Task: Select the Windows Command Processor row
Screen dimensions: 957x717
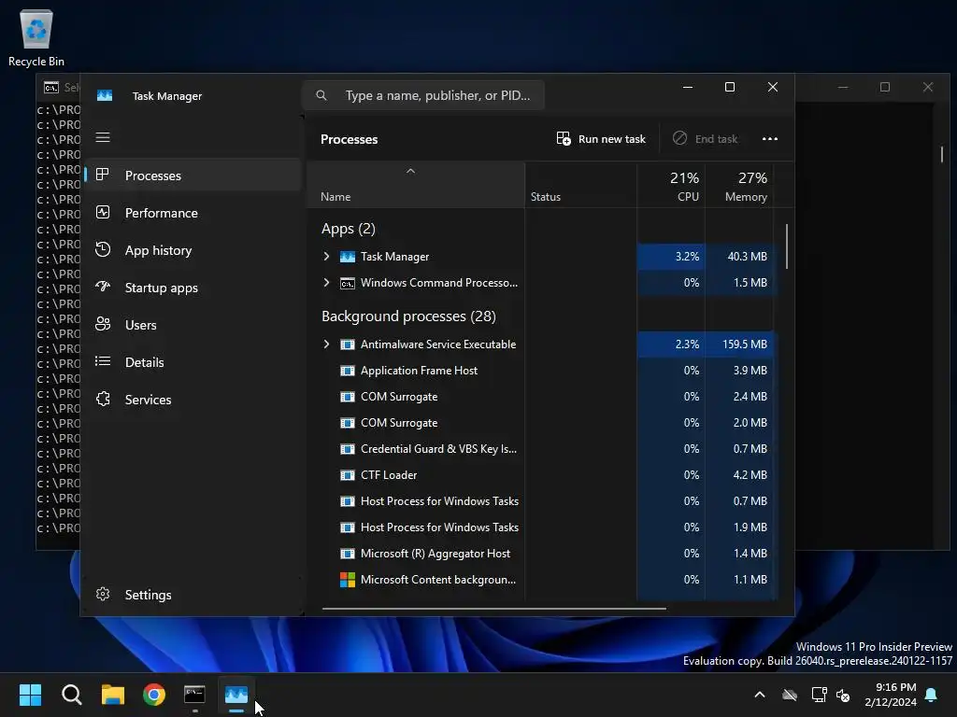Action: click(x=543, y=283)
